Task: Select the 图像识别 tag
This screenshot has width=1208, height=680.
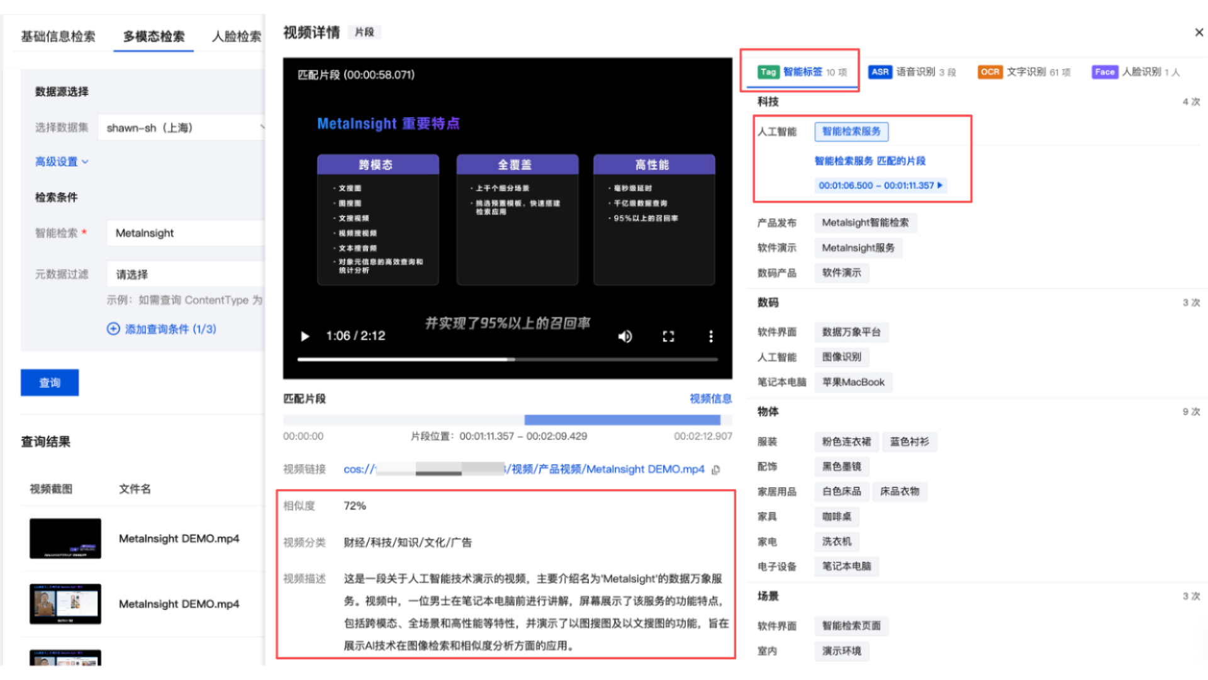Action: coord(842,357)
